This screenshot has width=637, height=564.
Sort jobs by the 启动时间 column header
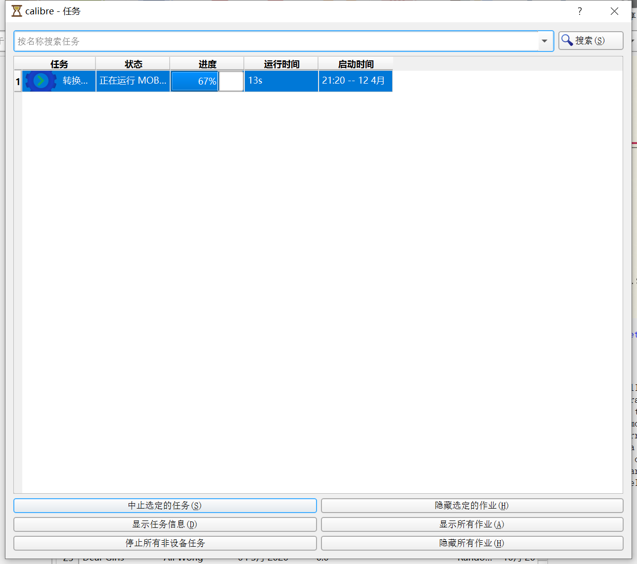355,64
